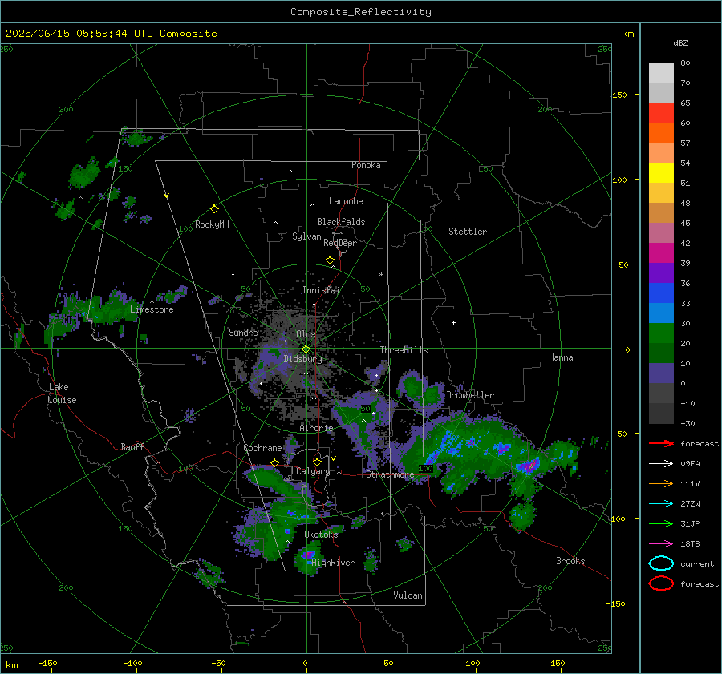Select the Lacombe label on map
Viewport: 722px width, 674px height.
click(x=346, y=201)
